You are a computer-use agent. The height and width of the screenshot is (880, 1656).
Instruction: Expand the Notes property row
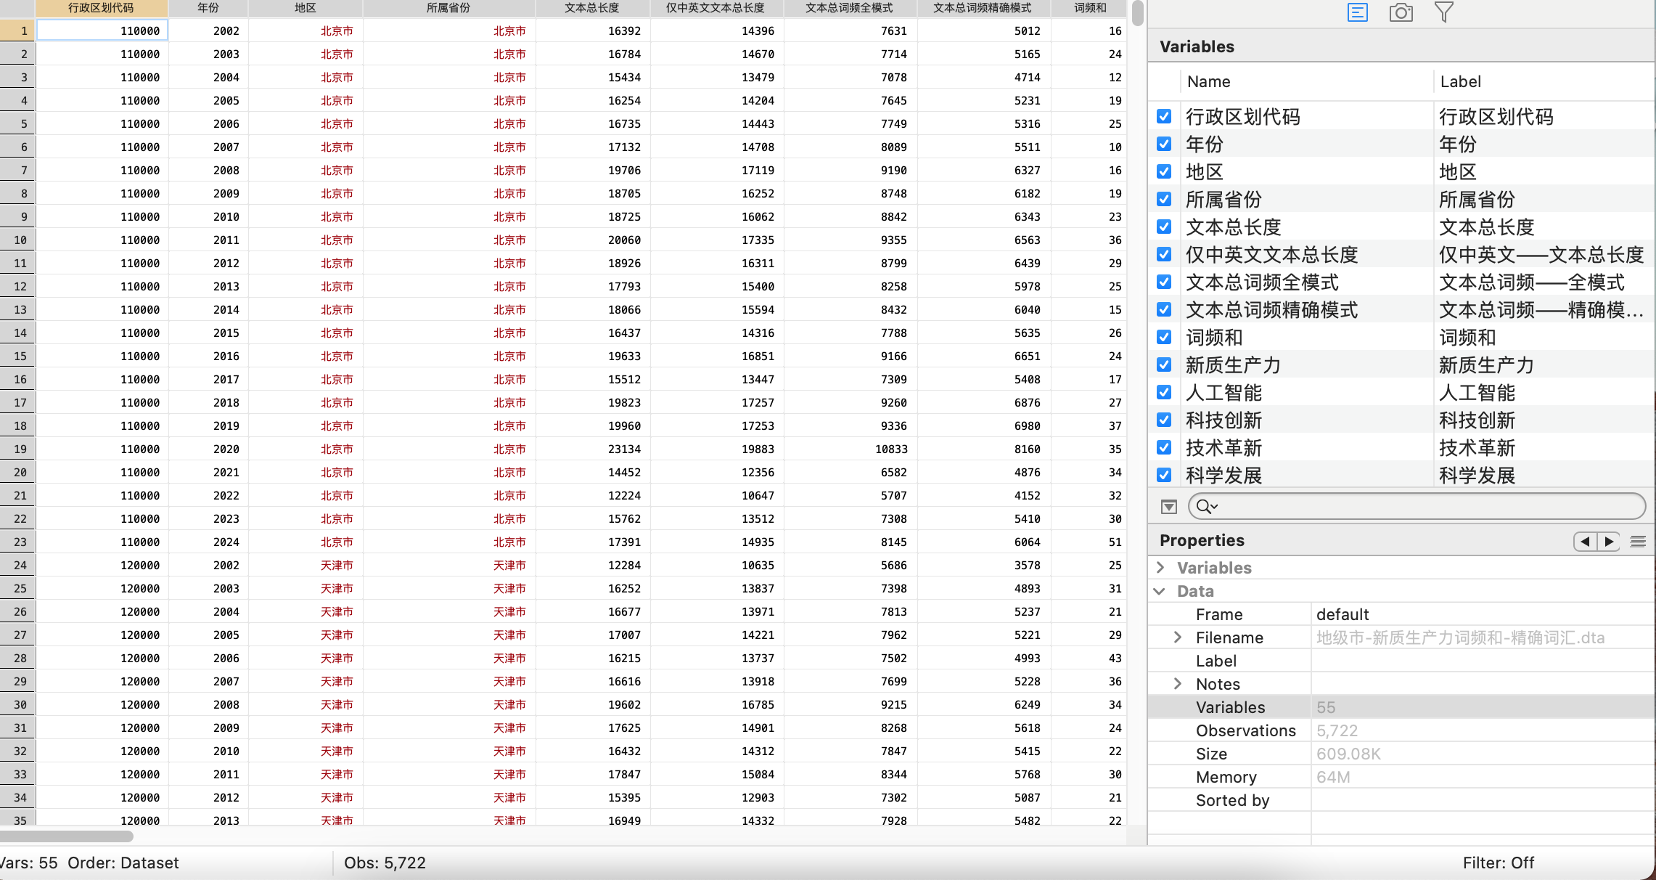[x=1178, y=684]
